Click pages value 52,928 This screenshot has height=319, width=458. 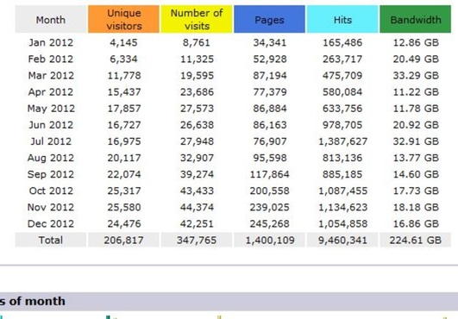click(270, 59)
